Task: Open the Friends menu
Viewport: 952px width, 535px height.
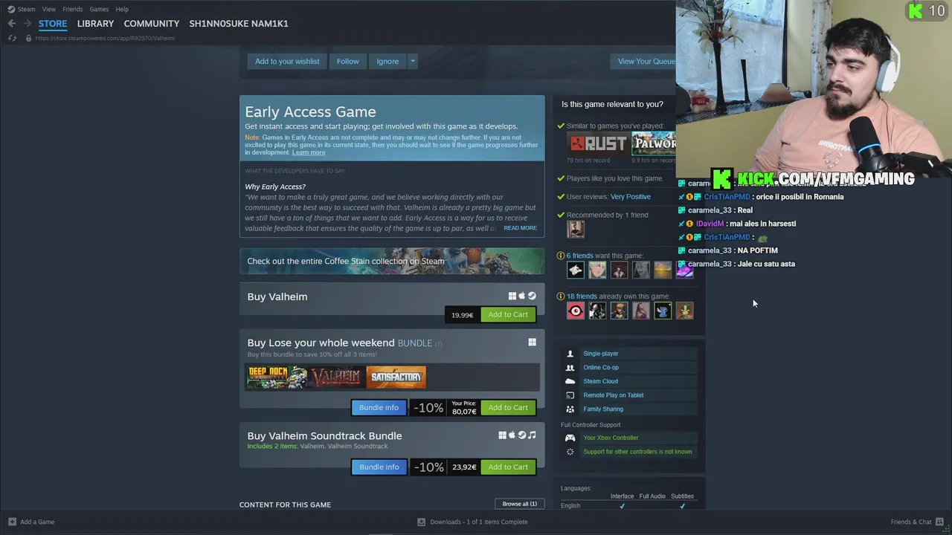Action: tap(73, 9)
